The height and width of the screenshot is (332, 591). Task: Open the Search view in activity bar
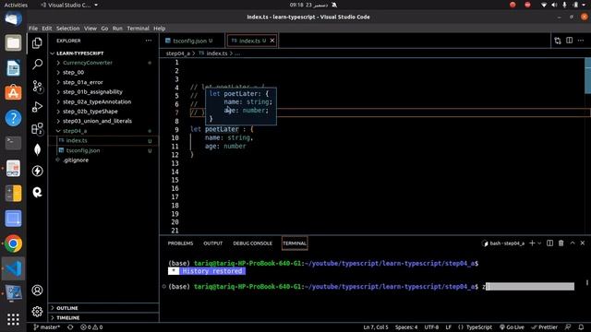click(37, 65)
